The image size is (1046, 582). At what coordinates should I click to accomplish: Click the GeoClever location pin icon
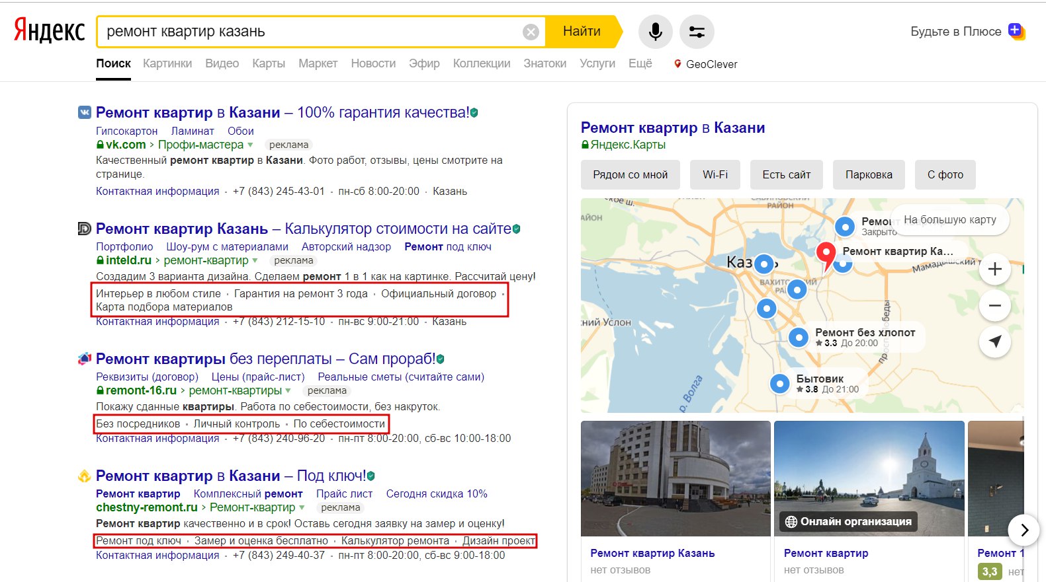click(677, 64)
